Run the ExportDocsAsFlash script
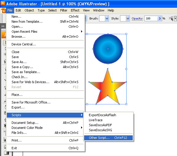 (108, 115)
